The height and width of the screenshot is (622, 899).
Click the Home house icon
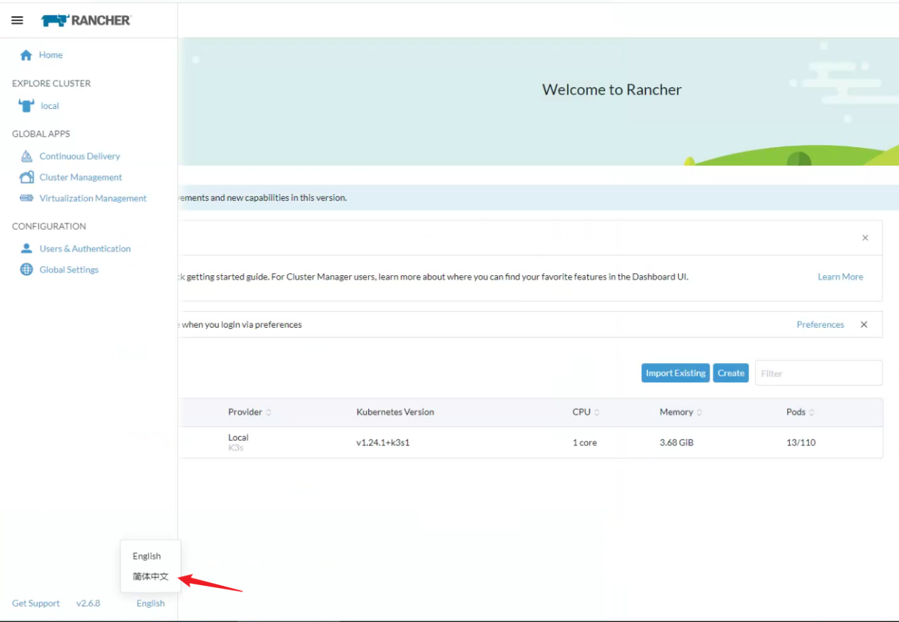[26, 55]
